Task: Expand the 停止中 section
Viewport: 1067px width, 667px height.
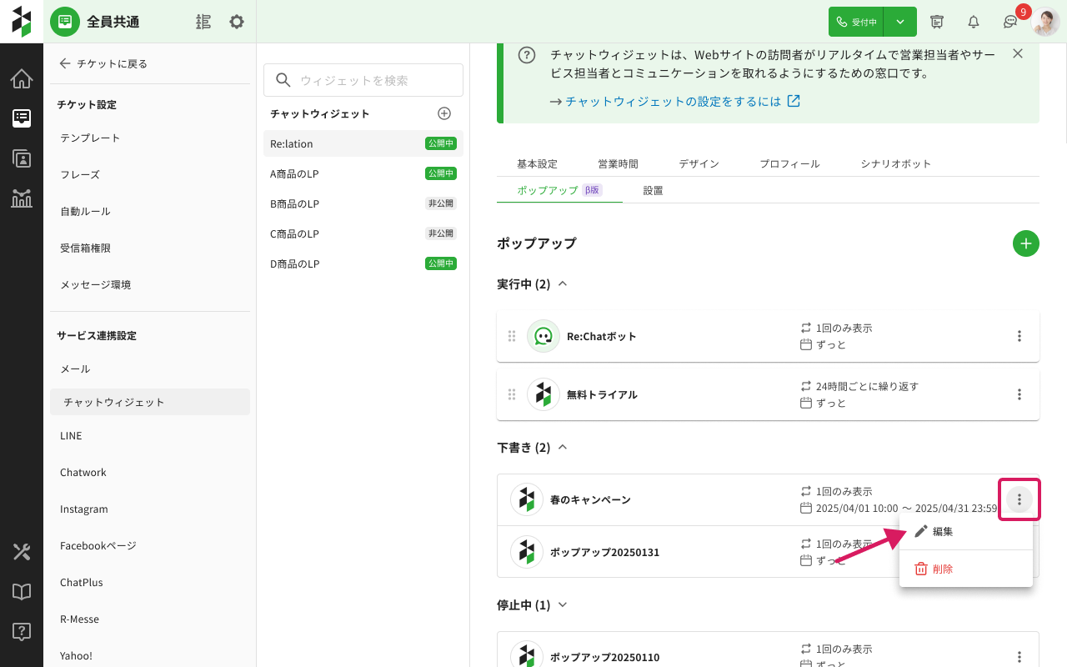Action: click(563, 605)
